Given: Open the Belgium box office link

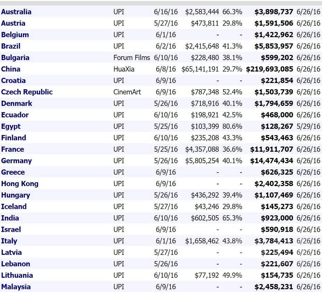Looking at the screenshot, I should [x=15, y=35].
